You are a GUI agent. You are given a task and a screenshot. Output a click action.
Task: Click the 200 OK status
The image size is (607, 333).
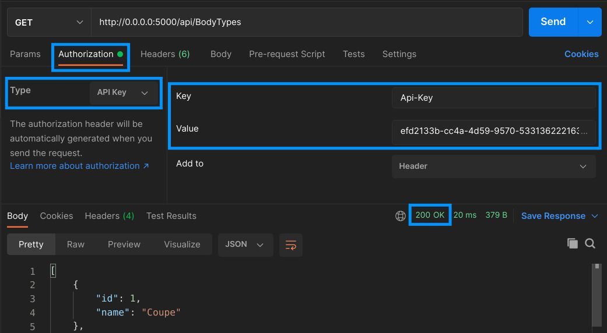tap(430, 215)
